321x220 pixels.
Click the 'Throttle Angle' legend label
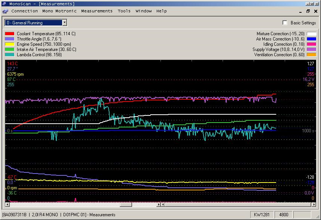pyautogui.click(x=39, y=39)
